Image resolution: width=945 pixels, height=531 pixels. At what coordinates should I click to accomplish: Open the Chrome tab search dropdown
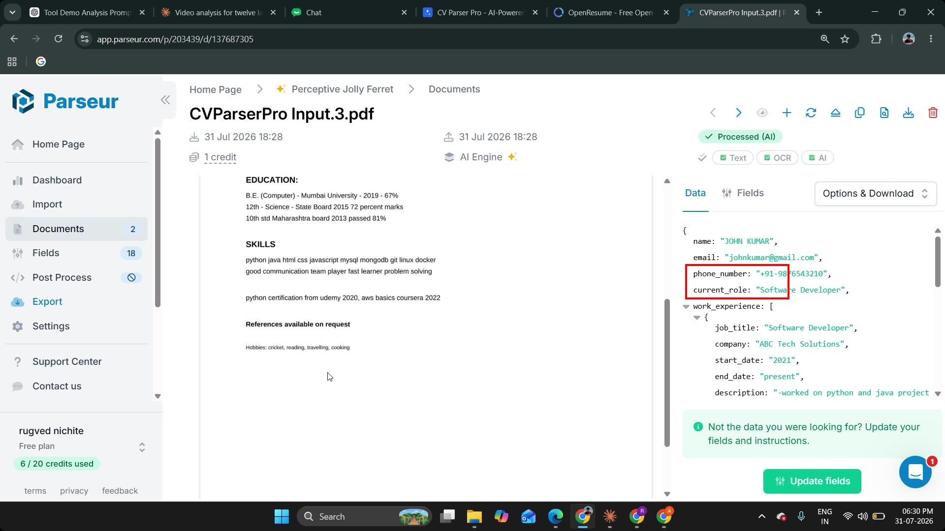(12, 12)
